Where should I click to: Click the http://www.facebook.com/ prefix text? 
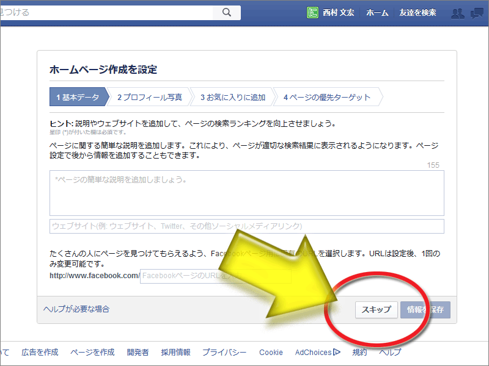(95, 276)
